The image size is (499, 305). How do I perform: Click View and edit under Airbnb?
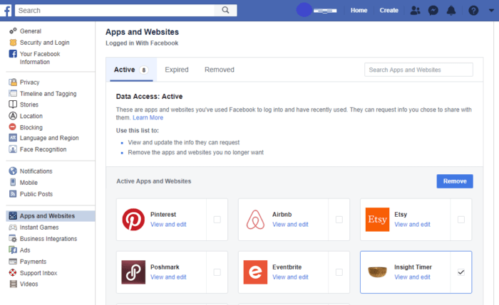[290, 225]
